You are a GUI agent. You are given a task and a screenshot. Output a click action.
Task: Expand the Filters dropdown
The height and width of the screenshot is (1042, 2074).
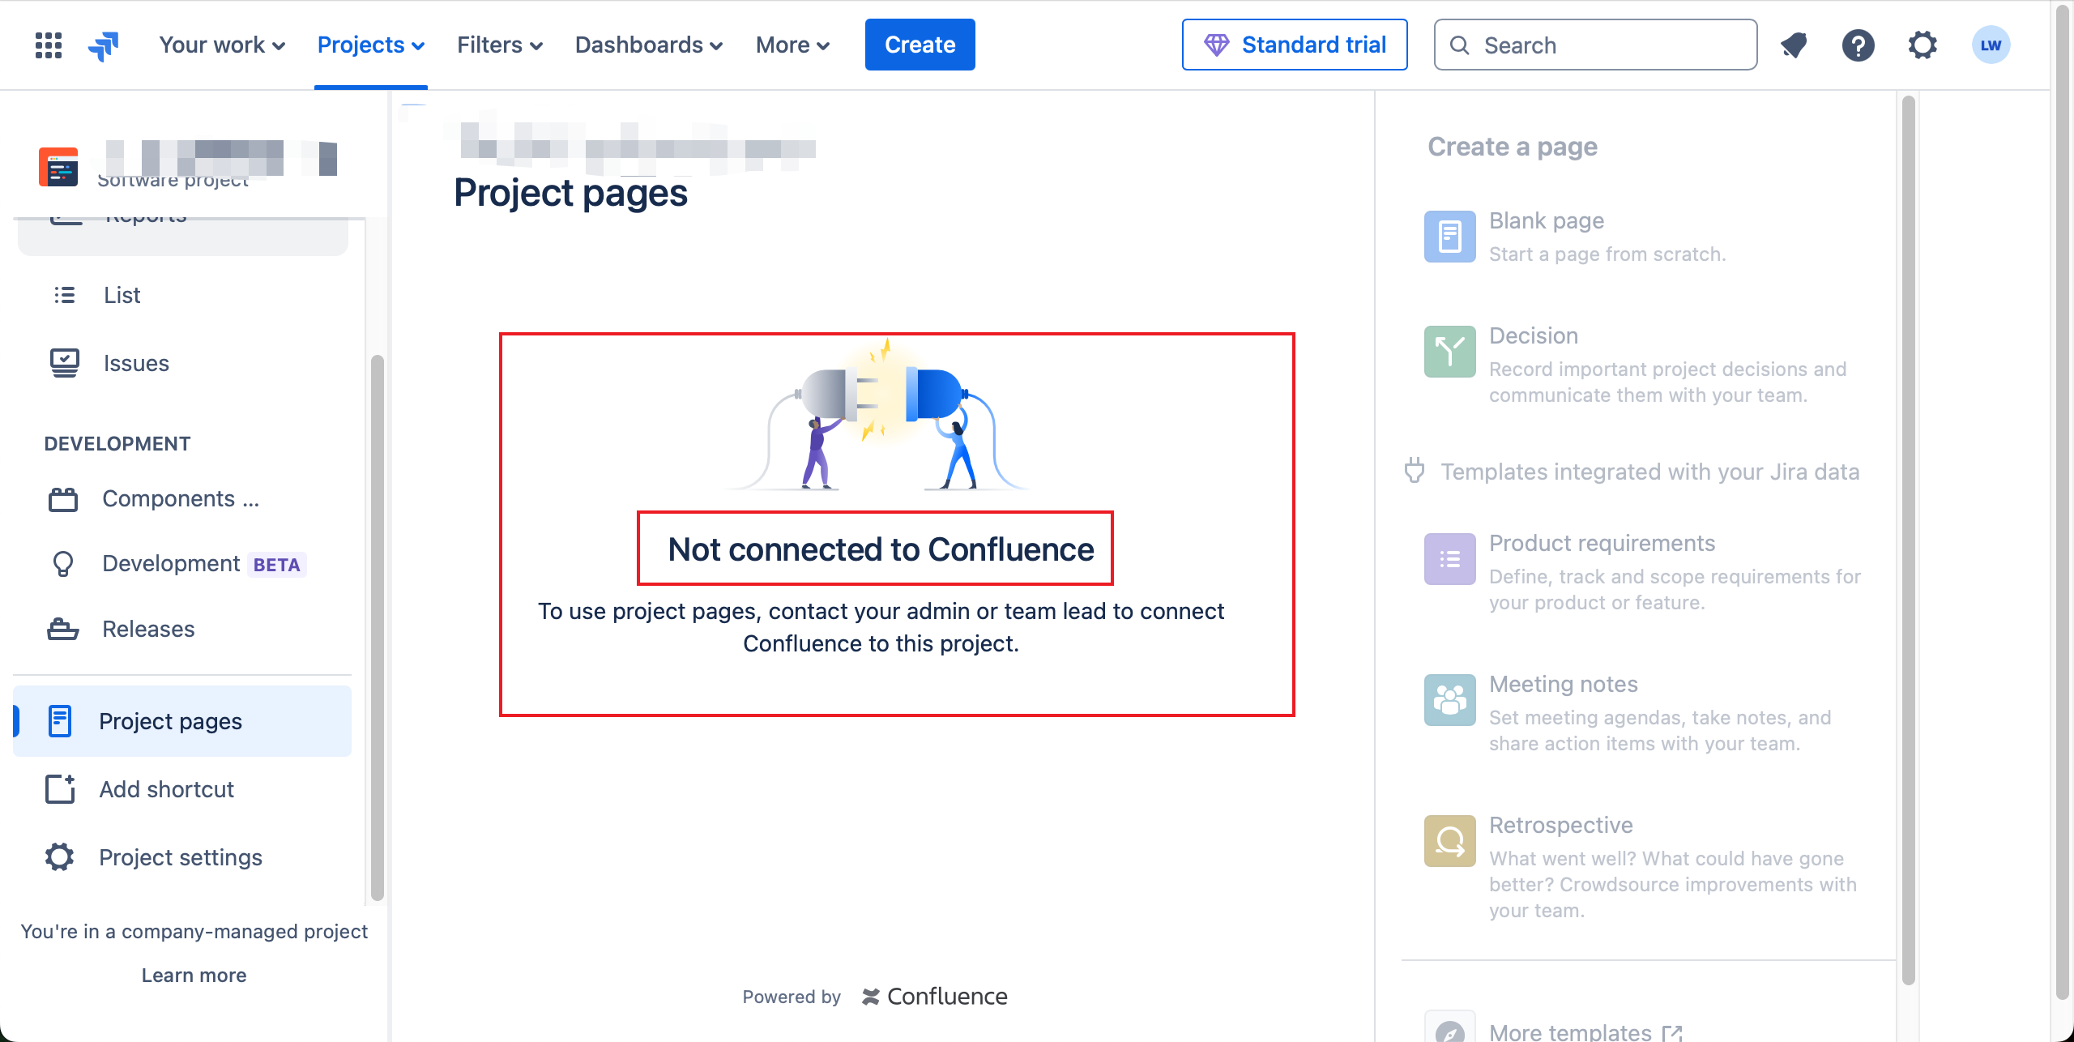(x=500, y=45)
